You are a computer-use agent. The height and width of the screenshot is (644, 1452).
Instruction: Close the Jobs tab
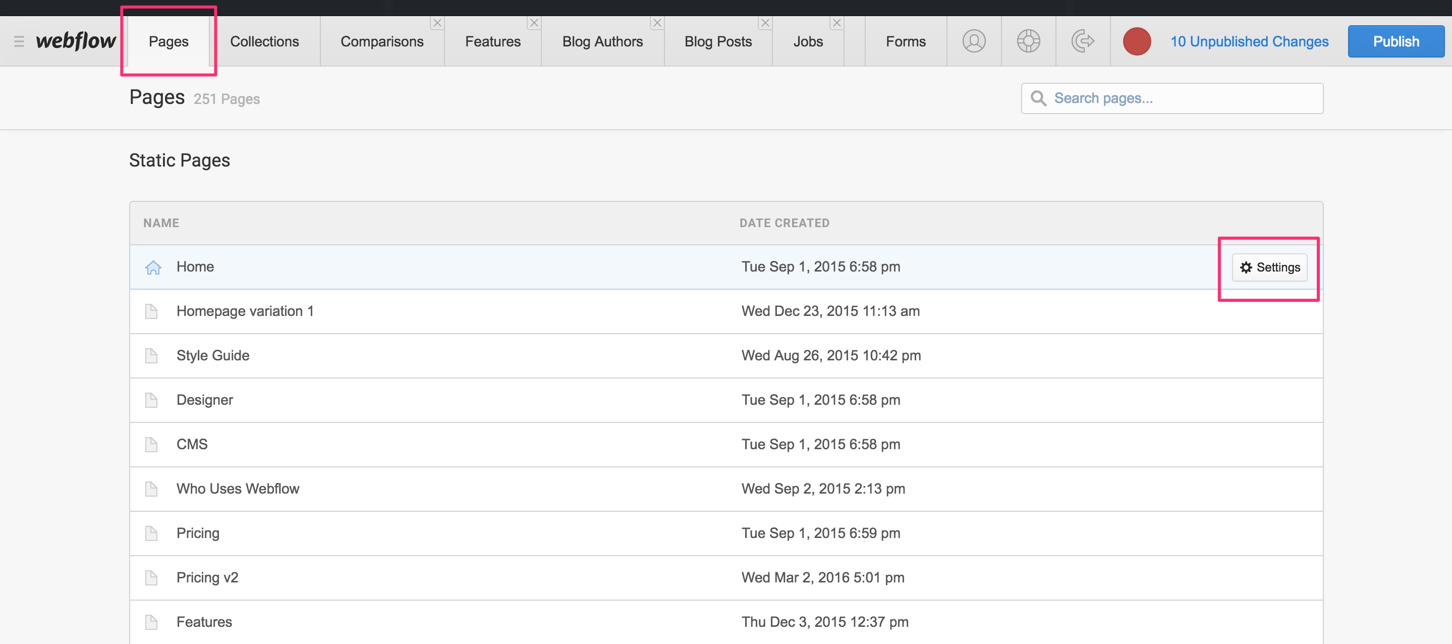836,23
